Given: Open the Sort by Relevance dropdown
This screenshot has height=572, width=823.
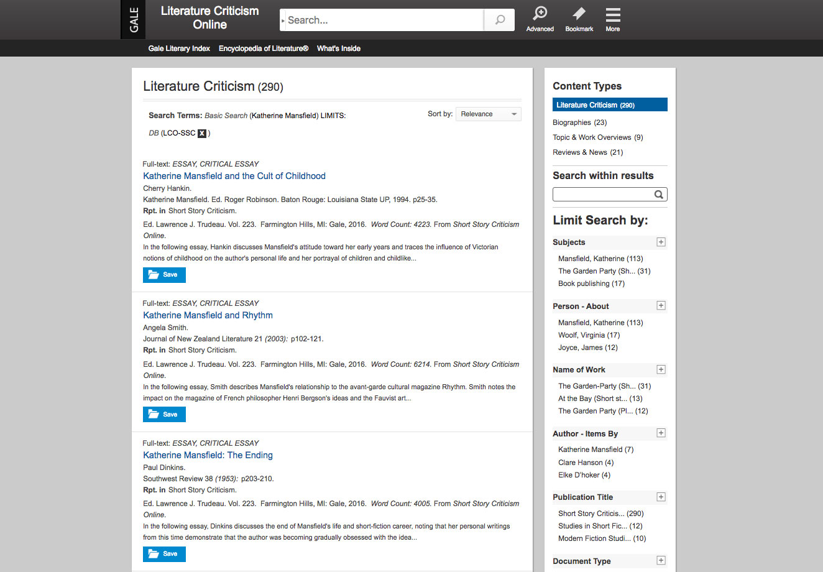Looking at the screenshot, I should (x=489, y=114).
